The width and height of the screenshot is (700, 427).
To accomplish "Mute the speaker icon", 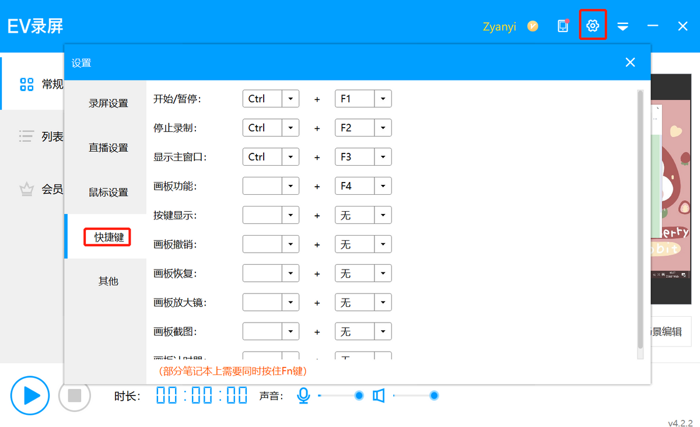I will 379,396.
